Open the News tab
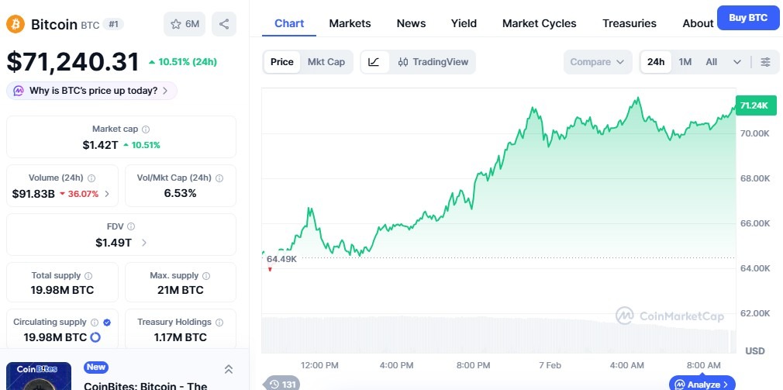The height and width of the screenshot is (390, 783). (411, 23)
